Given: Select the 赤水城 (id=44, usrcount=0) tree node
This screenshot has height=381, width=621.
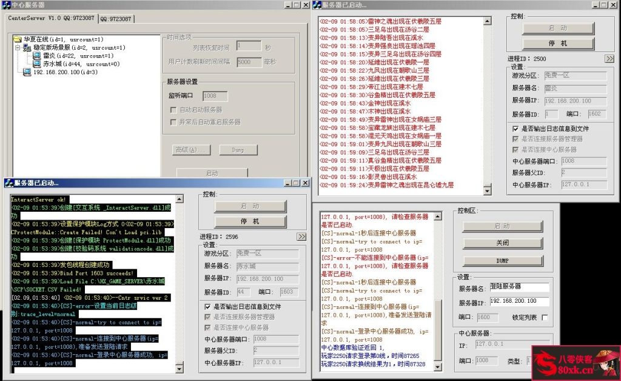Looking at the screenshot, I should 81,64.
